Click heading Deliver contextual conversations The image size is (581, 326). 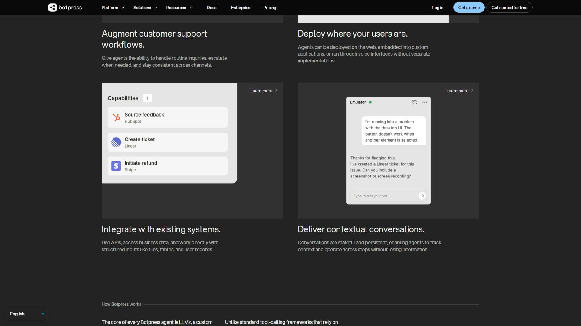tap(361, 229)
